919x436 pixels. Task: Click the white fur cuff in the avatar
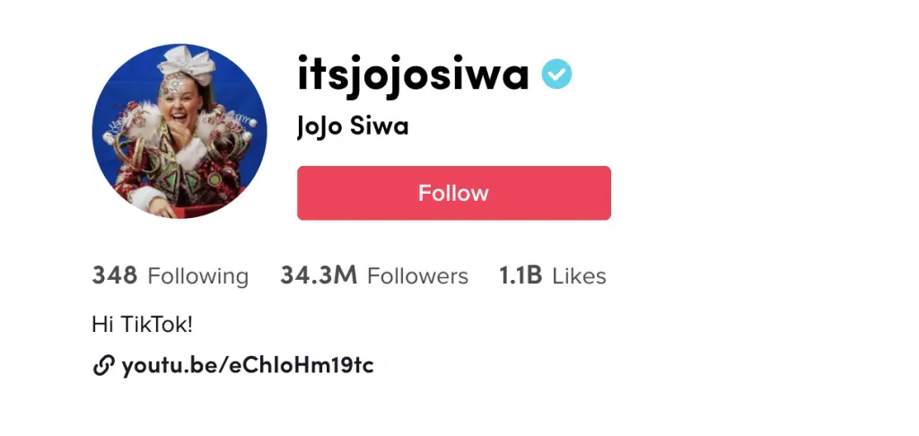pos(190,155)
